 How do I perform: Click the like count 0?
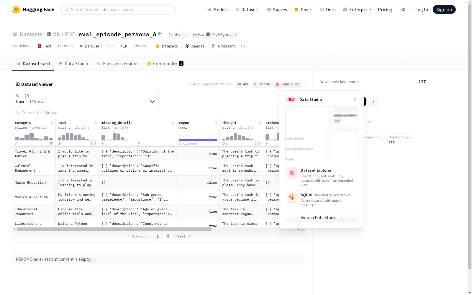pyautogui.click(x=185, y=34)
